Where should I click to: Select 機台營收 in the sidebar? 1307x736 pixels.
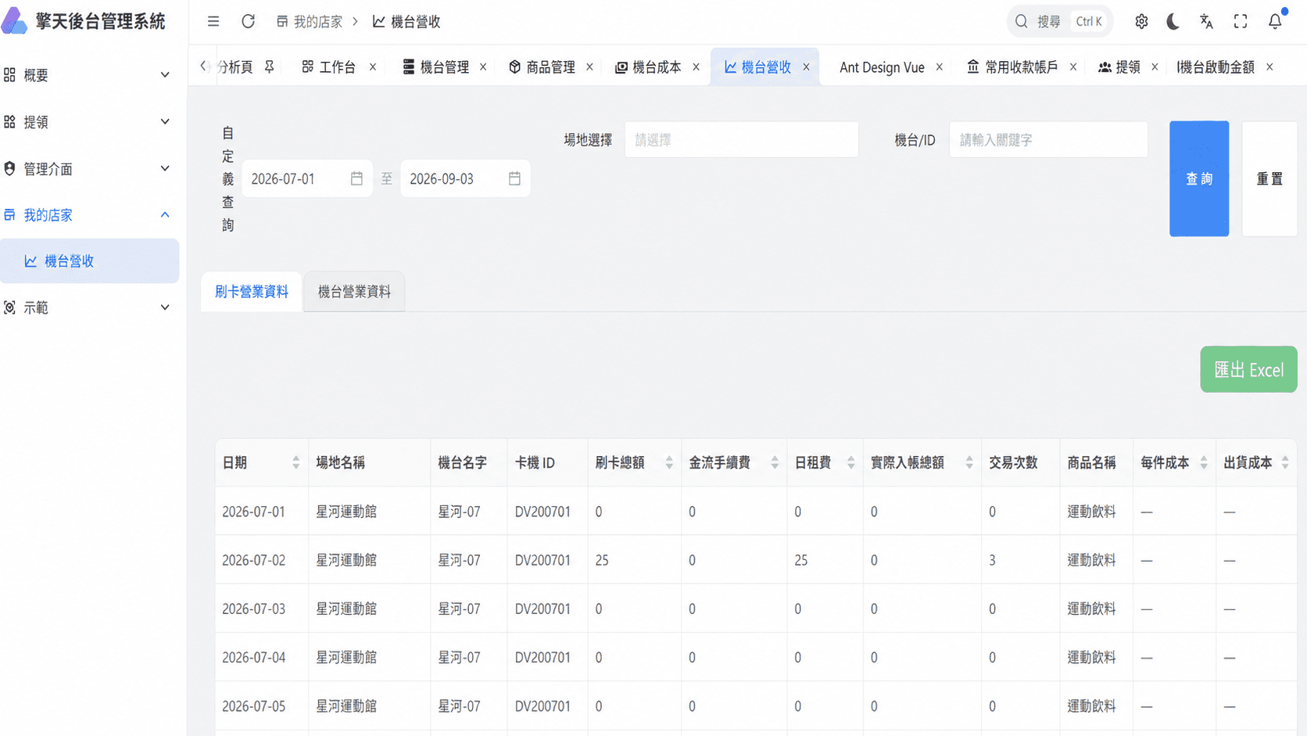point(89,261)
